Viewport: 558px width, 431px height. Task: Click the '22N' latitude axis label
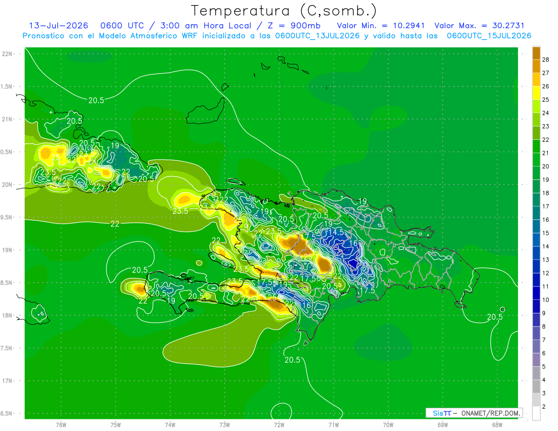point(8,54)
